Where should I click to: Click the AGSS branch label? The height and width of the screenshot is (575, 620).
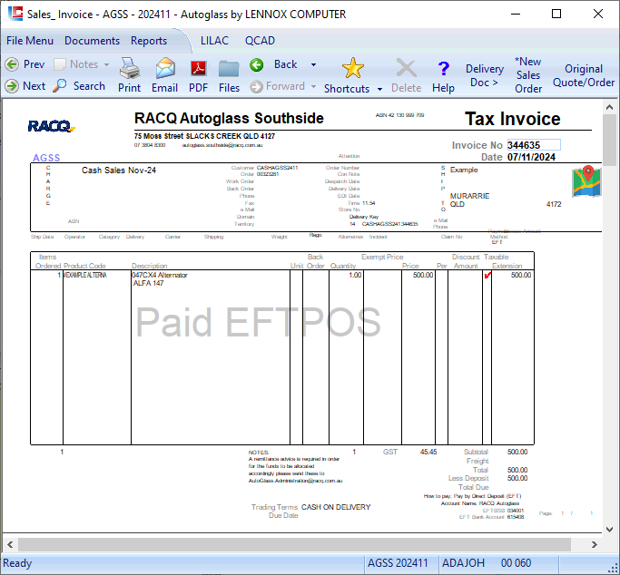[x=46, y=158]
